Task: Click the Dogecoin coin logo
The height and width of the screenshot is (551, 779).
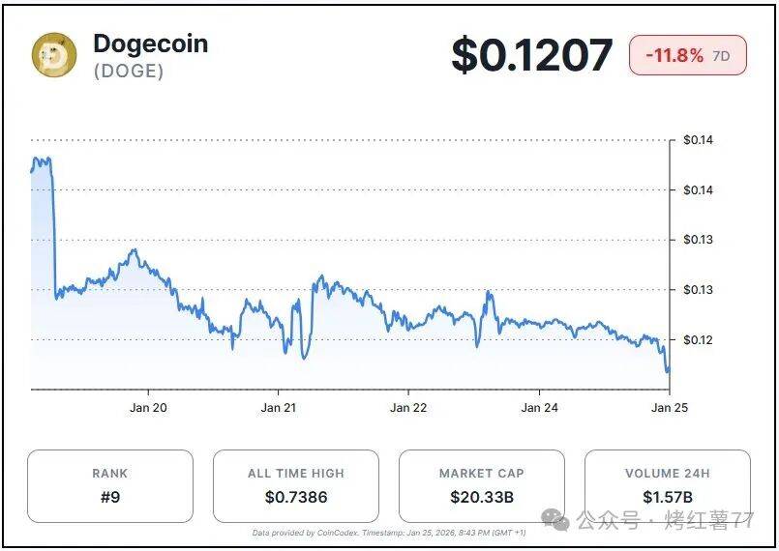Action: pos(54,55)
